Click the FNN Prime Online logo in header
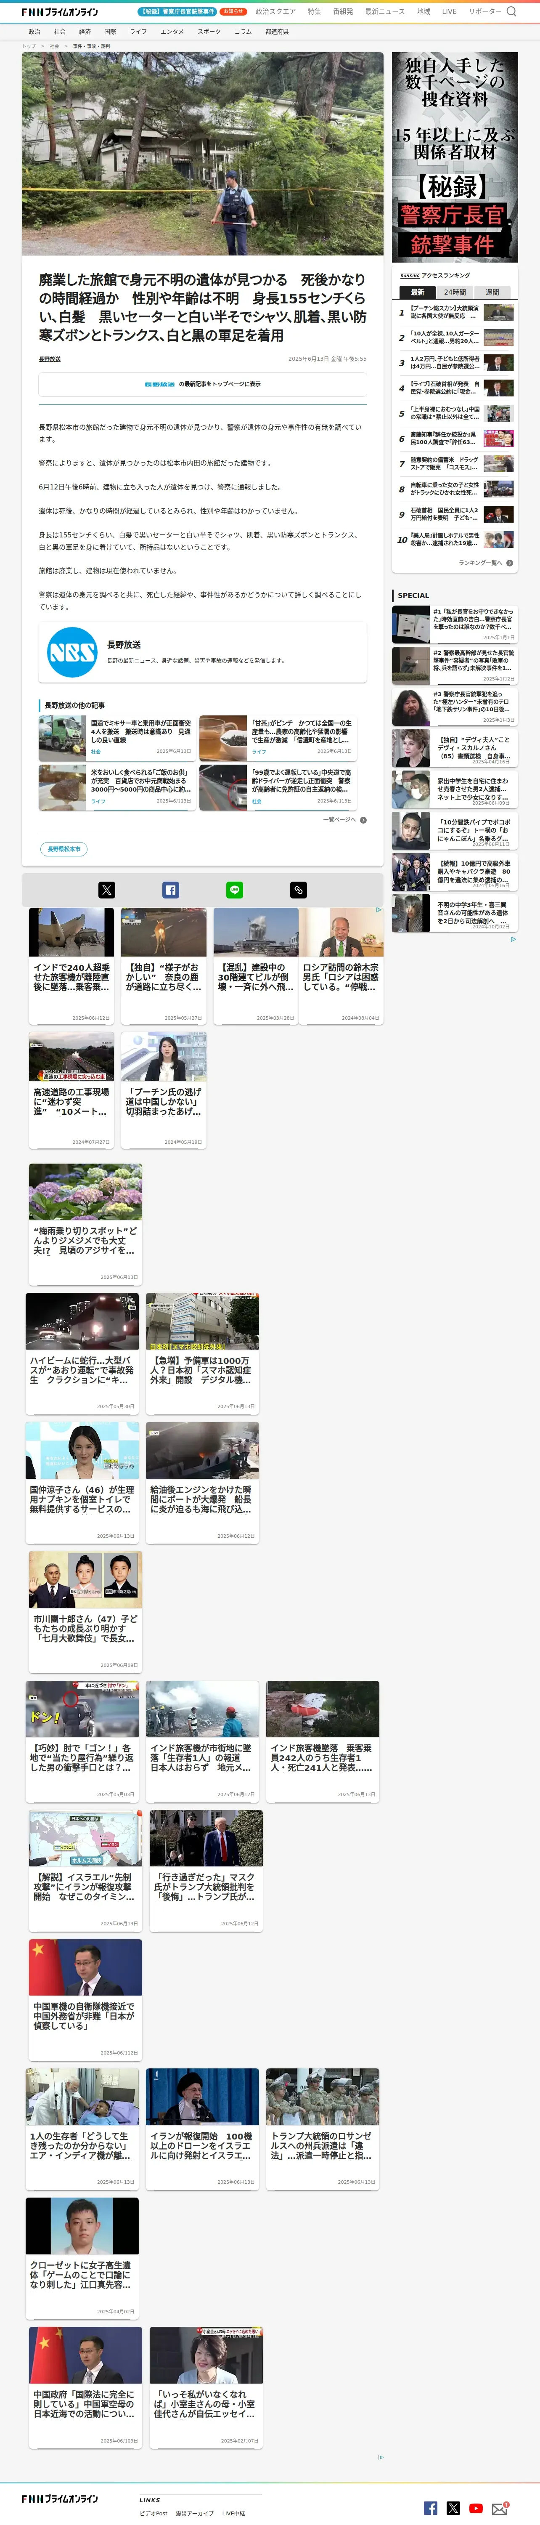The image size is (540, 2525). click(x=60, y=12)
